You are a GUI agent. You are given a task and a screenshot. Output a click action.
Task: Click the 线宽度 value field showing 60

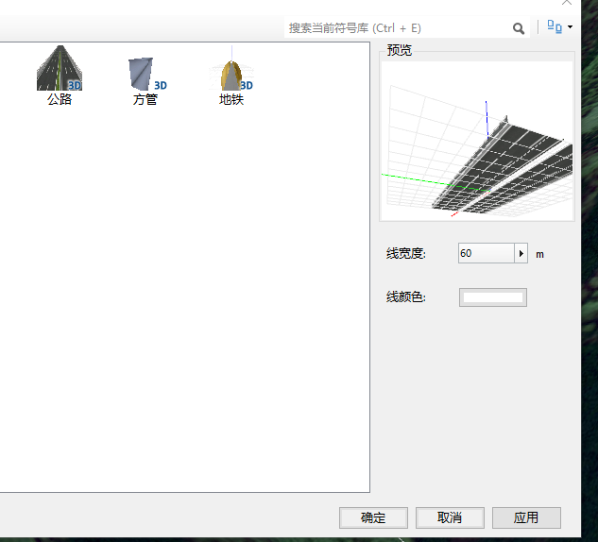click(x=487, y=253)
